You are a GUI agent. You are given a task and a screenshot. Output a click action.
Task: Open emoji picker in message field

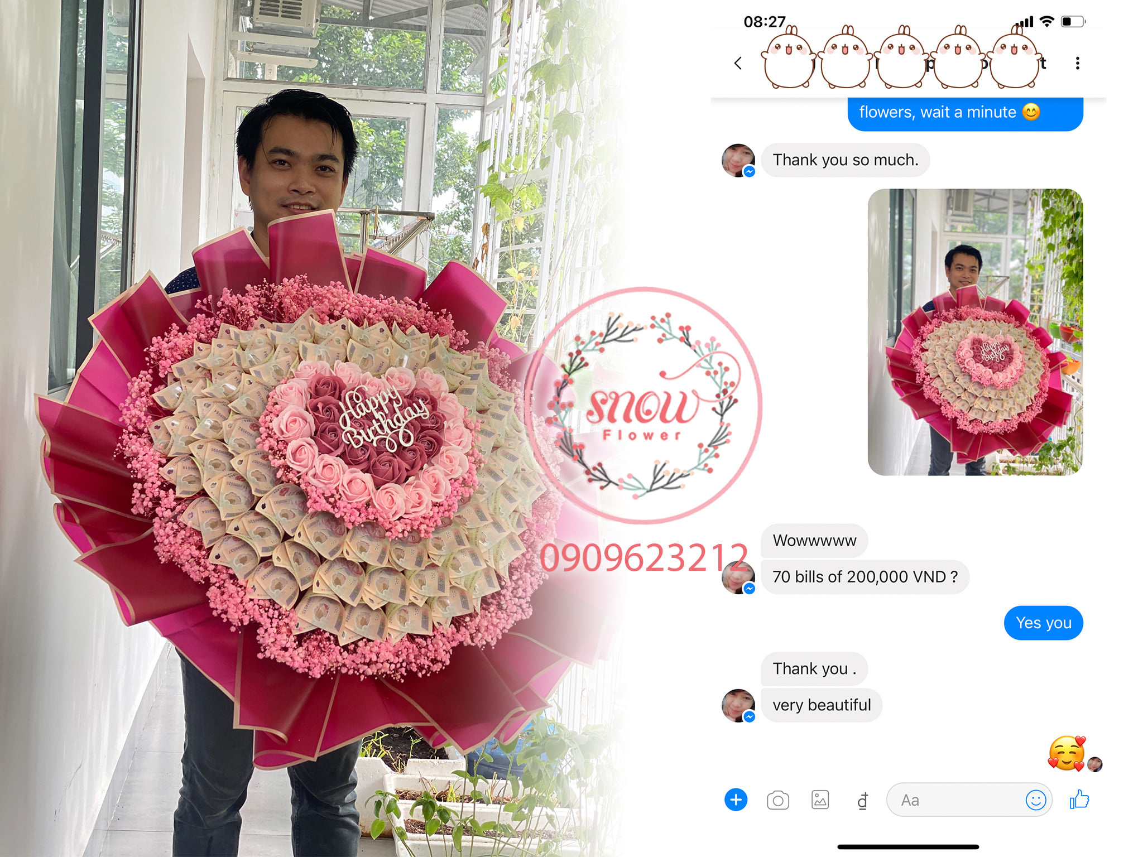click(x=1035, y=800)
